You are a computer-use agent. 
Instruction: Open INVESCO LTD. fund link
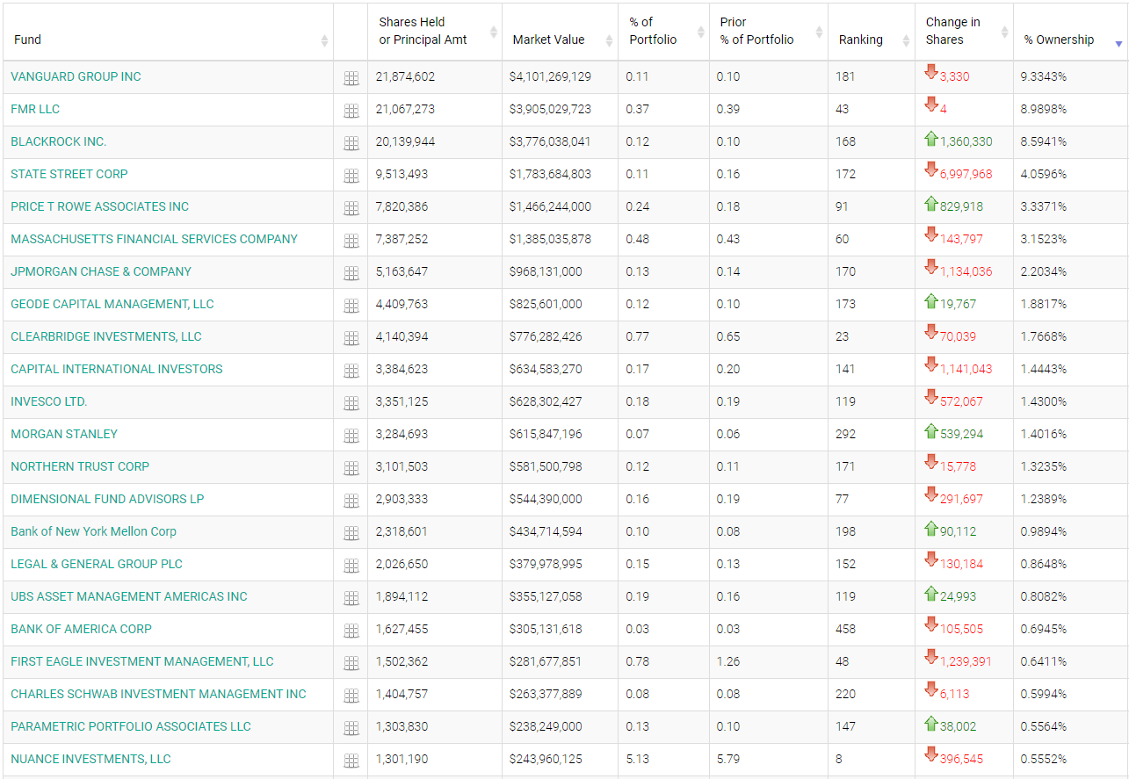[x=49, y=401]
